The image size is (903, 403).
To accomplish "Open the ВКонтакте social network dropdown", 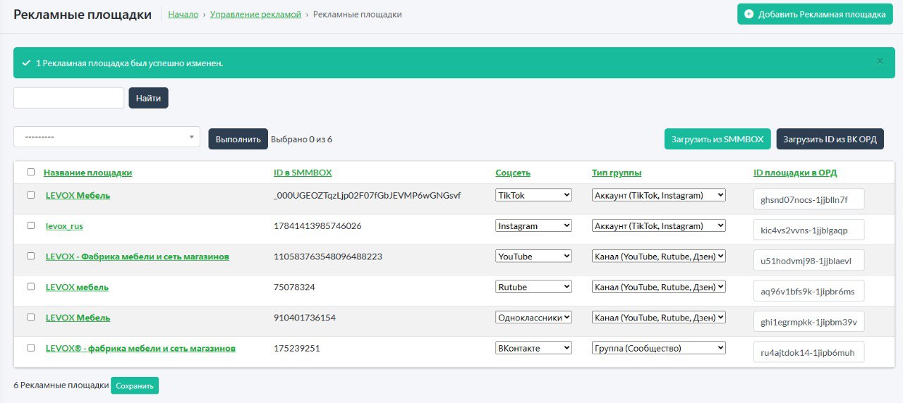I will [533, 347].
